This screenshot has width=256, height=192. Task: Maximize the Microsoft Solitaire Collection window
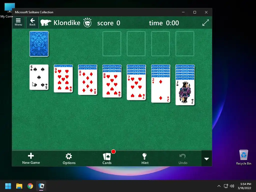pos(194,12)
